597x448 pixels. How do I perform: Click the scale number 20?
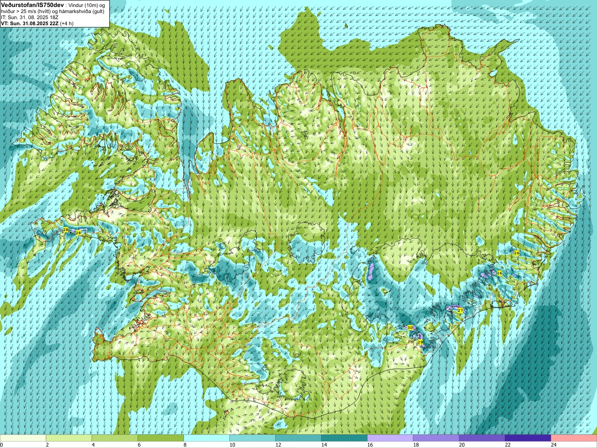click(x=461, y=445)
